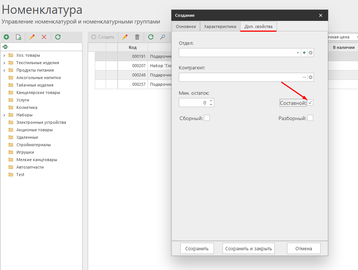The image size is (358, 270).
Task: Click the green plus icon beside Отдел
Action: click(304, 53)
